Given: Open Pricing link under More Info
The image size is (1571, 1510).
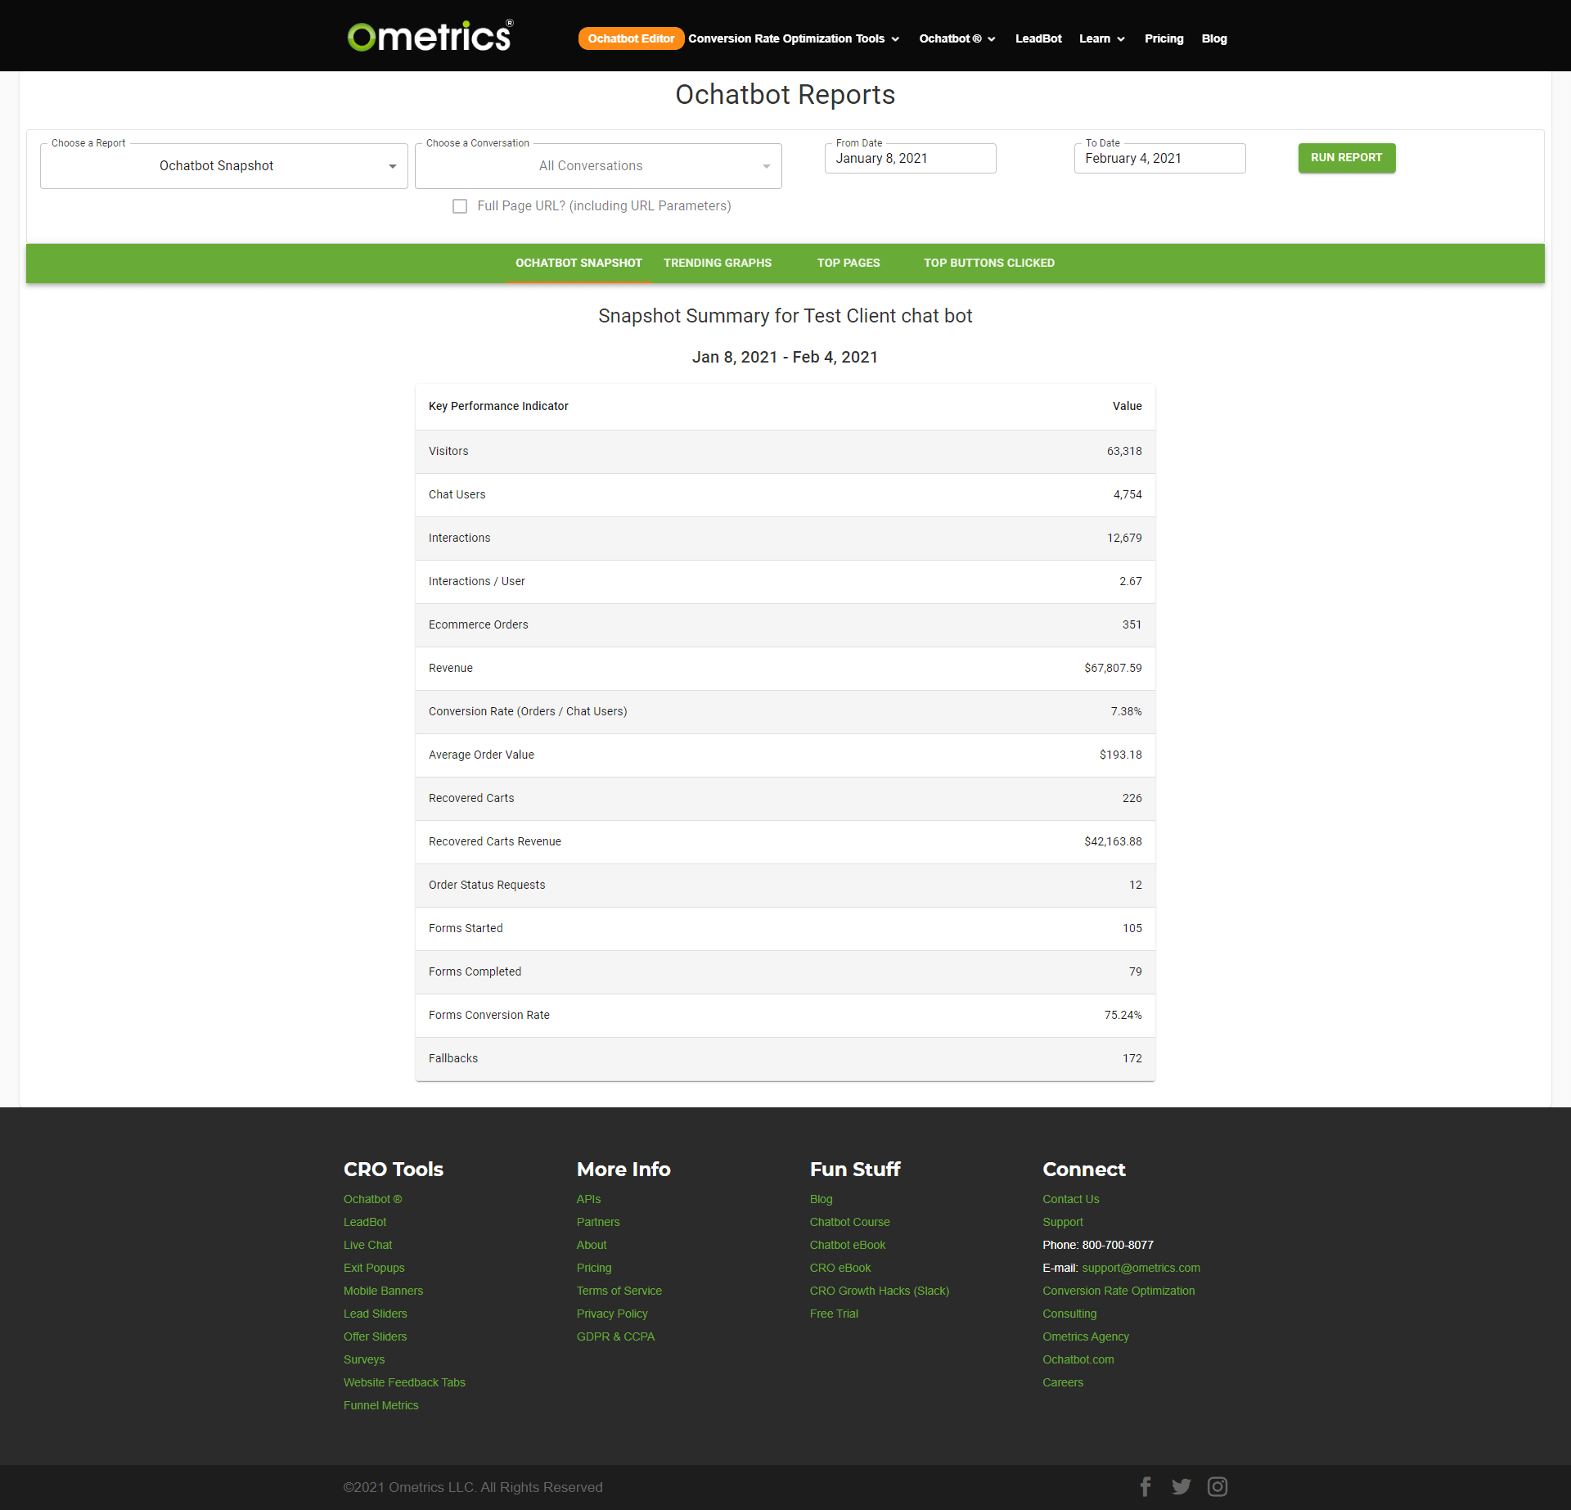Looking at the screenshot, I should pos(594,1268).
